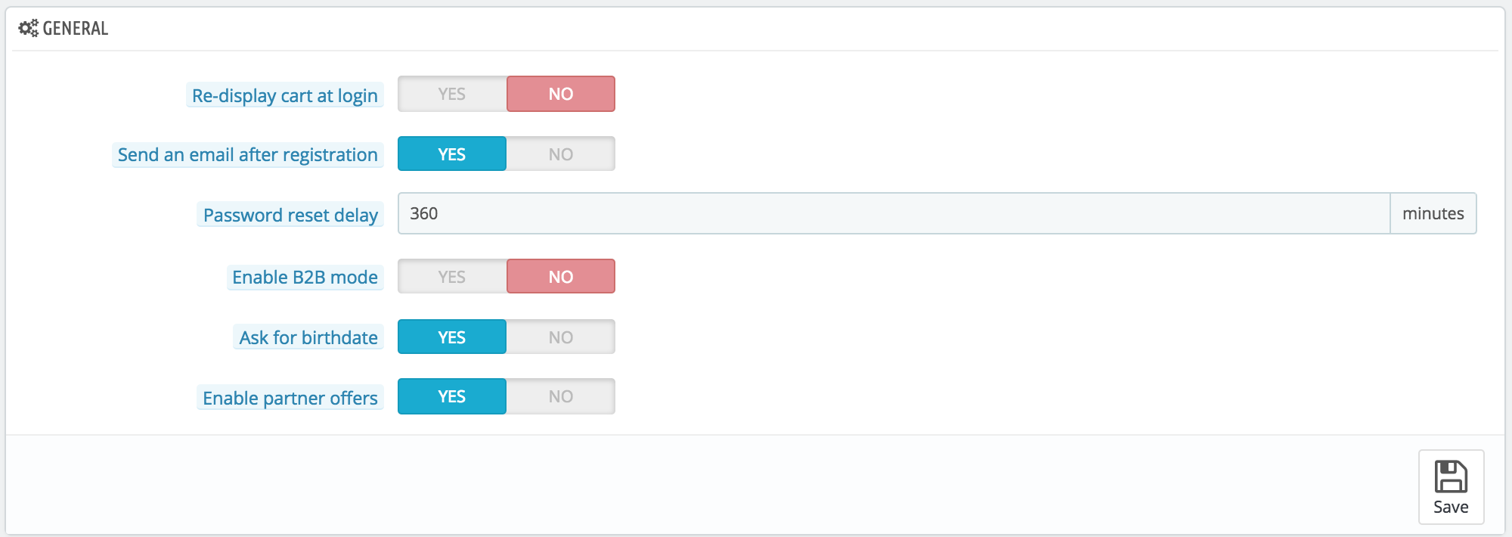
Task: Click the minutes unit suffix
Action: (x=1433, y=213)
